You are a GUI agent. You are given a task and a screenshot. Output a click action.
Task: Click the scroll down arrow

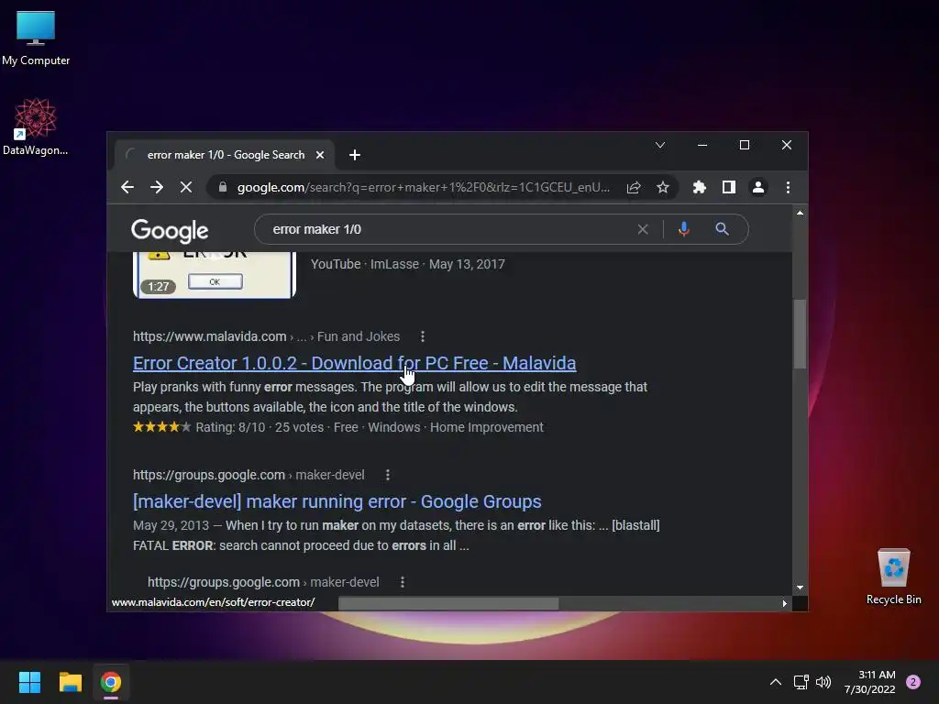(x=800, y=588)
